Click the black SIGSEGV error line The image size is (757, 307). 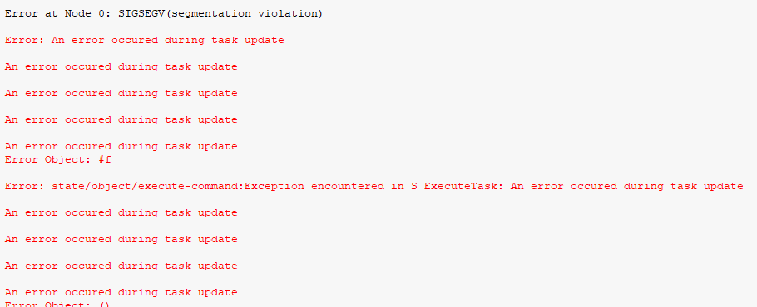click(x=164, y=14)
